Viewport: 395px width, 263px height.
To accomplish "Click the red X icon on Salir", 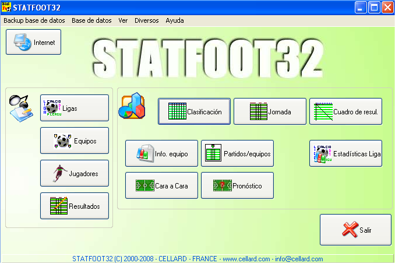I will (x=350, y=229).
